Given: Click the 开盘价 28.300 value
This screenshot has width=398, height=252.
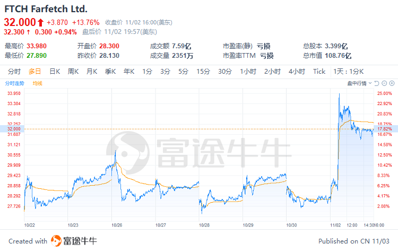Looking at the screenshot, I should click(109, 46).
